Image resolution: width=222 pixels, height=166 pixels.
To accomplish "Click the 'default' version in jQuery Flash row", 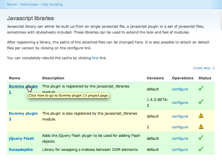I will (x=153, y=139).
